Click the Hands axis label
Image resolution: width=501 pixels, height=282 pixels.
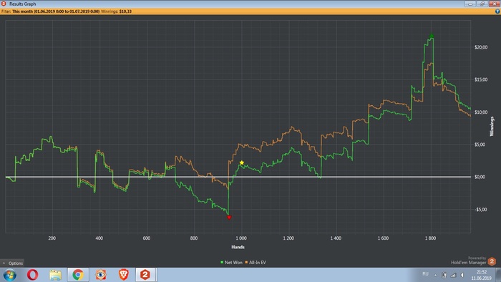point(238,247)
